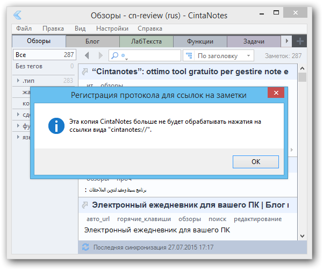Image resolution: width=323 pixels, height=270 pixels.
Task: Open search options blue dot dropdown
Action: coord(124,56)
